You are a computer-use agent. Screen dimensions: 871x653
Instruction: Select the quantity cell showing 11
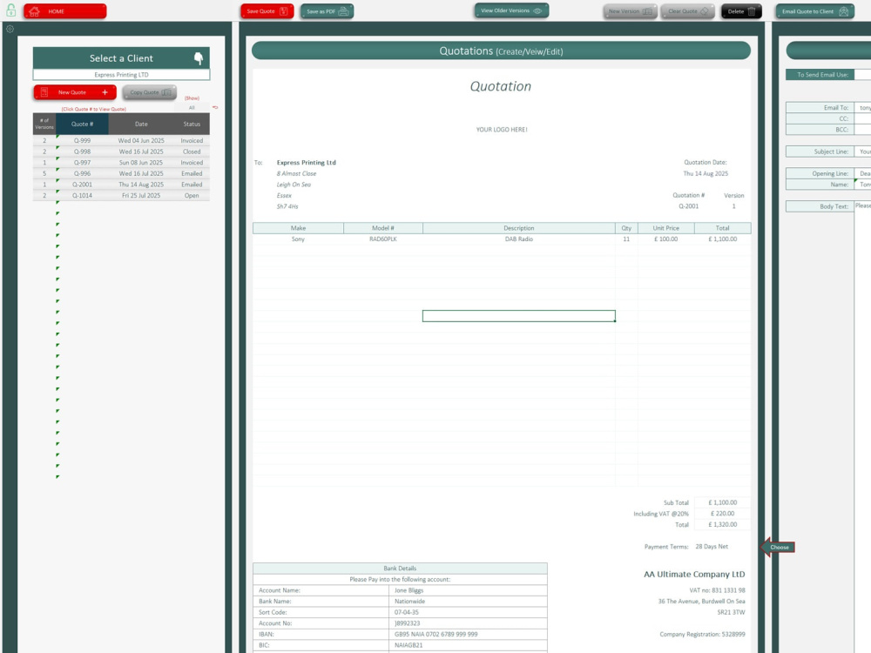(626, 239)
